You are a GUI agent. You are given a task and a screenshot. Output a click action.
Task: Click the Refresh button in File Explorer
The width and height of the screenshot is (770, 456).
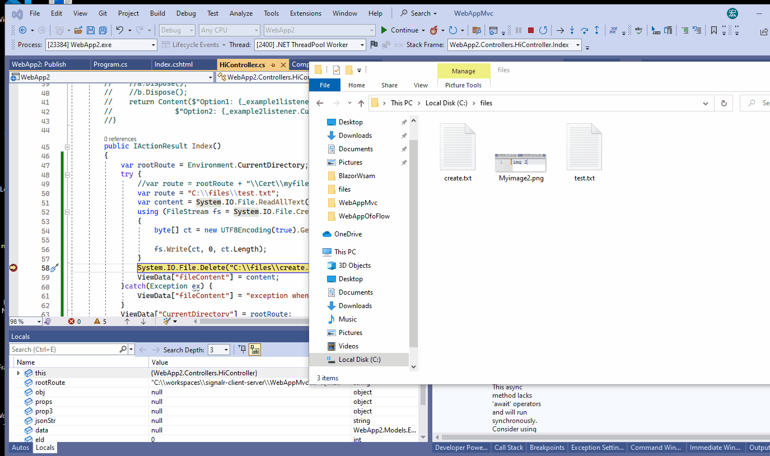click(x=724, y=103)
